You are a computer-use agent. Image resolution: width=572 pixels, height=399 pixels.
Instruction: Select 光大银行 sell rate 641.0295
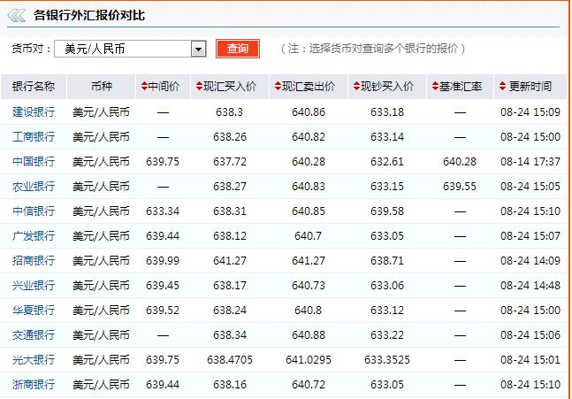coord(309,360)
